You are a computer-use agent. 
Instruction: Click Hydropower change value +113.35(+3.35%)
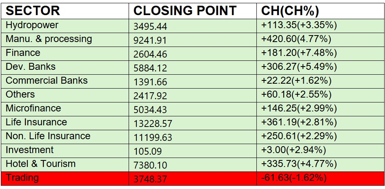299,25
